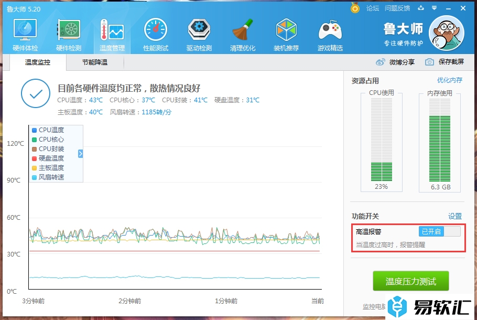This screenshot has width=477, height=320.
Task: Start 温度压力测试 stress test
Action: click(410, 281)
